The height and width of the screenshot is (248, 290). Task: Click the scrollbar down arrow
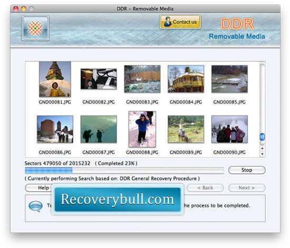click(x=262, y=154)
